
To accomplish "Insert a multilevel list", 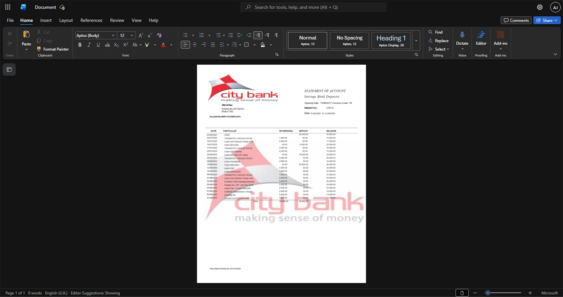I will coord(218,35).
